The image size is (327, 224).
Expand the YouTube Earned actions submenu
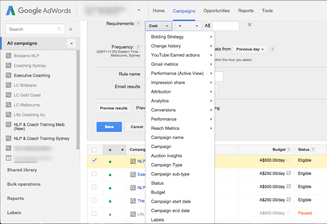pyautogui.click(x=180, y=55)
